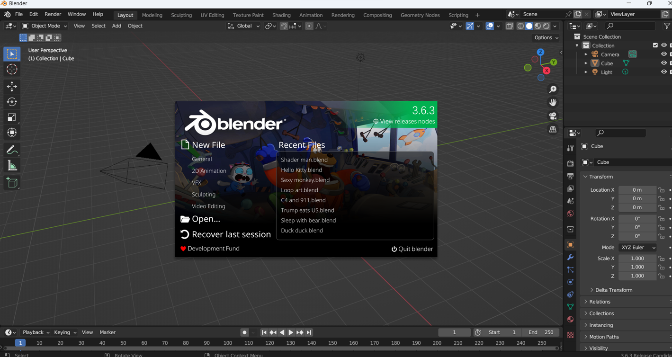This screenshot has width=672, height=357.
Task: Click the Scale X value field
Action: click(637, 259)
